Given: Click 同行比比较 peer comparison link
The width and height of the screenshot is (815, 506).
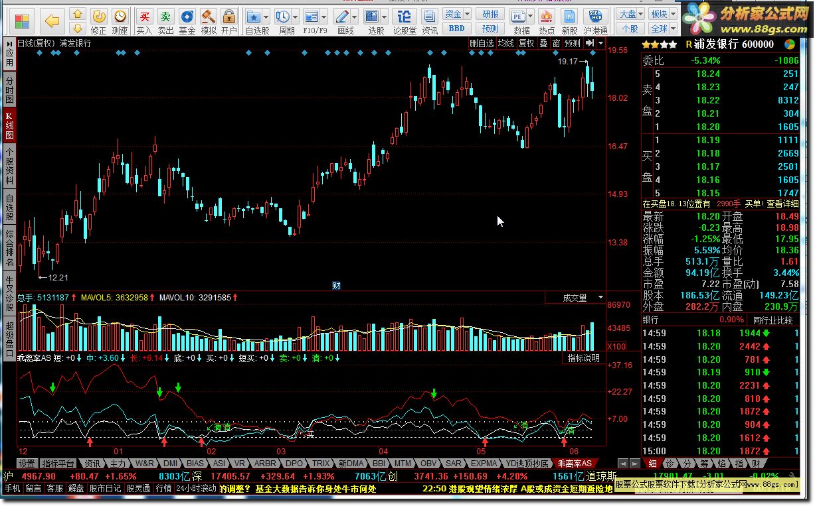Looking at the screenshot, I should (x=773, y=320).
